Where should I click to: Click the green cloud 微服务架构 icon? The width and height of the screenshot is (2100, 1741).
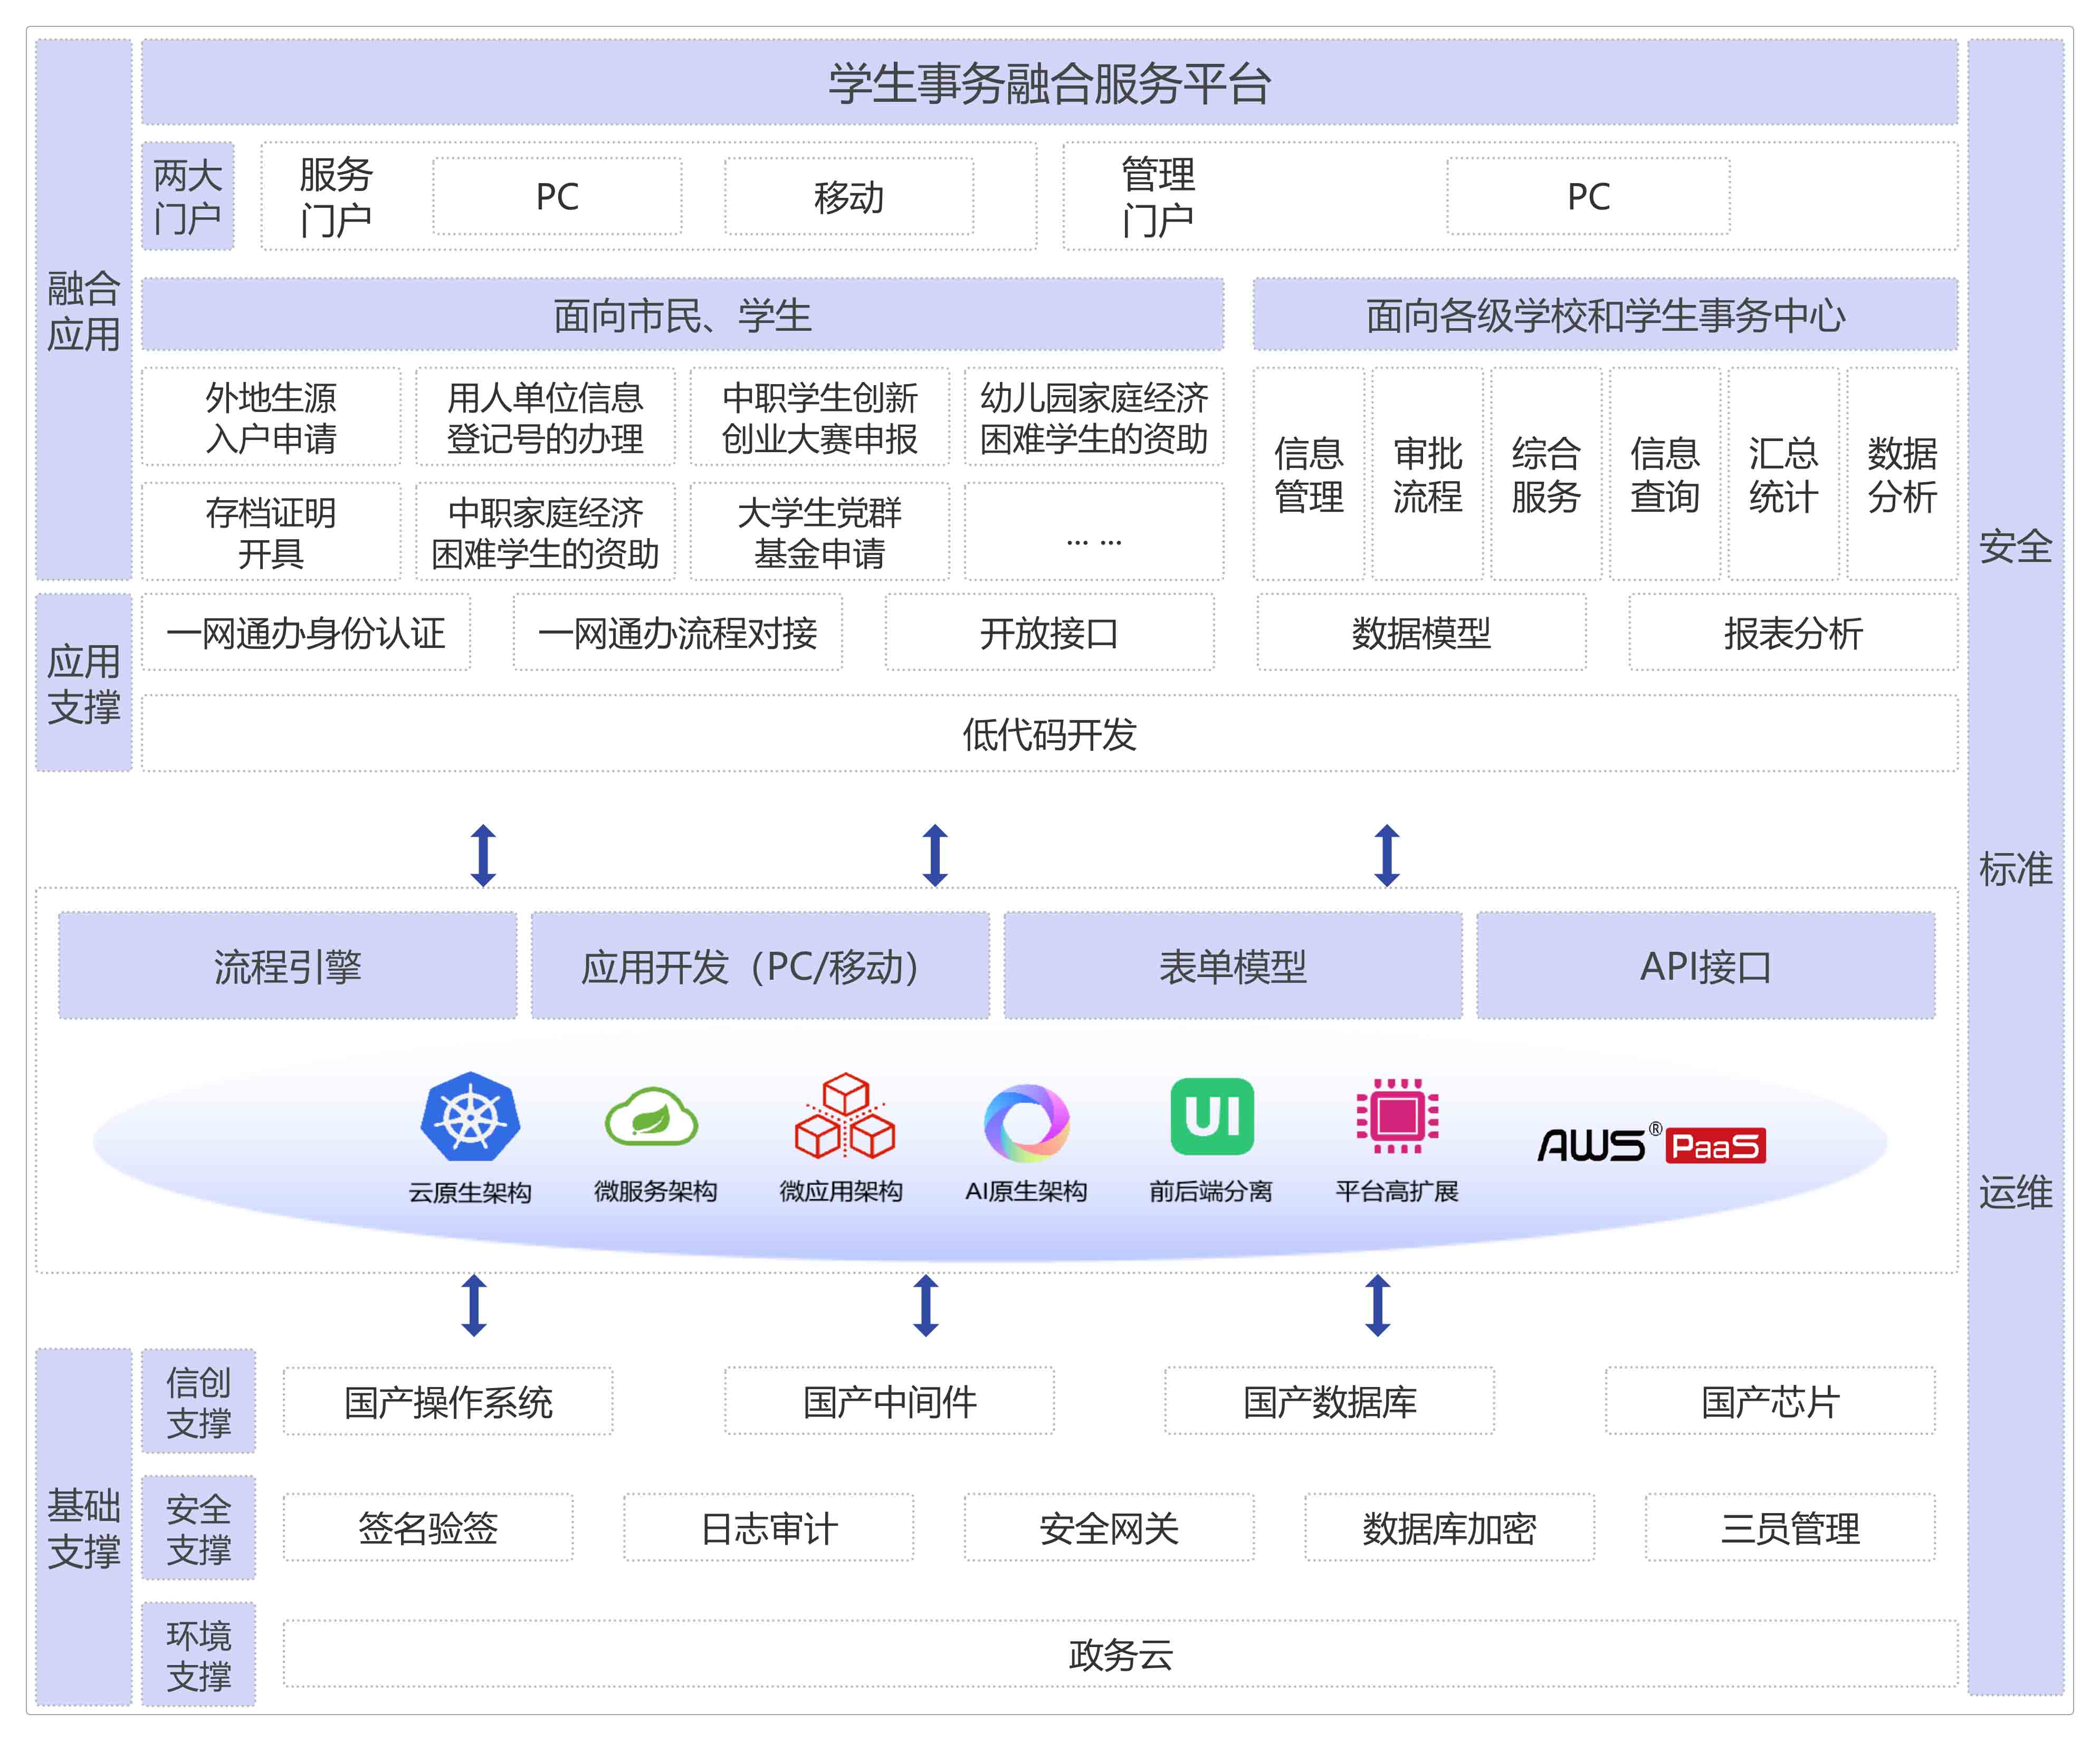tap(652, 1117)
